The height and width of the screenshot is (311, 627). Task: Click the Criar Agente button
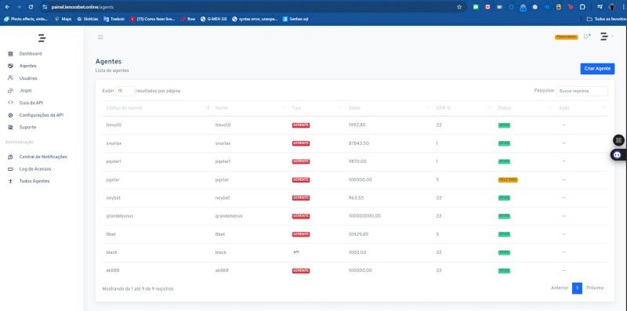(597, 69)
